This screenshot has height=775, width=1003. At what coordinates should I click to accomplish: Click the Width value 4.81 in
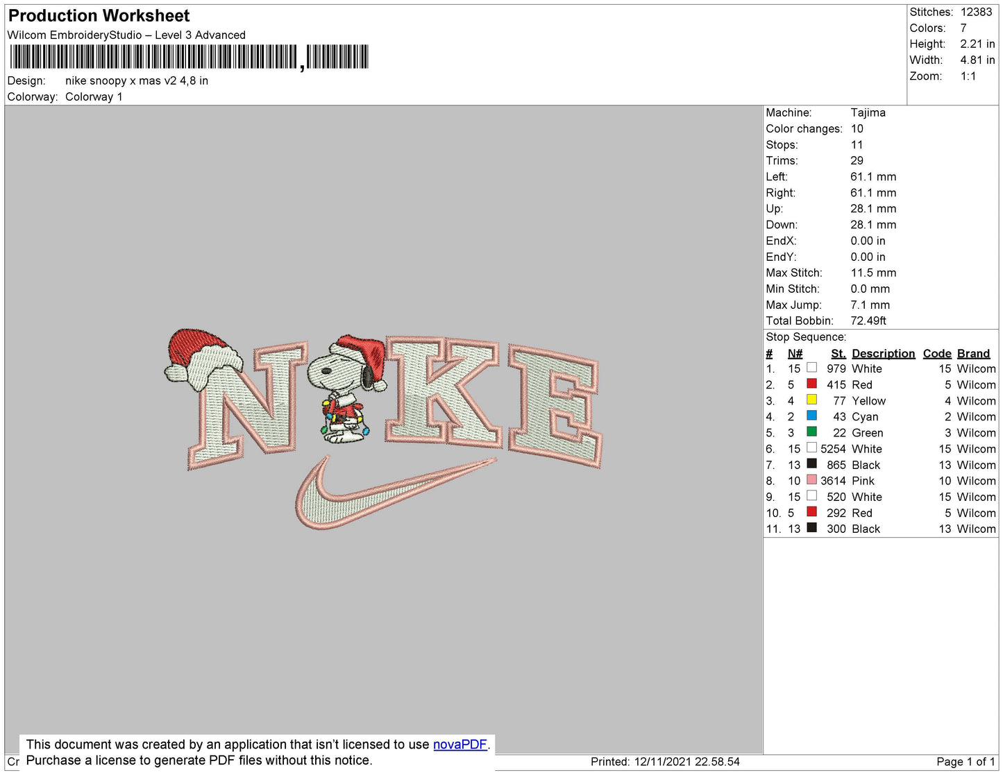[977, 60]
